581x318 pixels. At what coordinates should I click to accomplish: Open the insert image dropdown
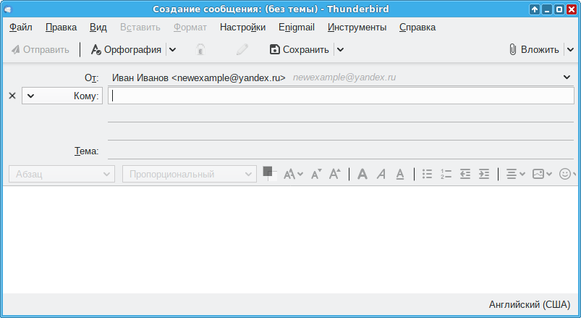542,174
